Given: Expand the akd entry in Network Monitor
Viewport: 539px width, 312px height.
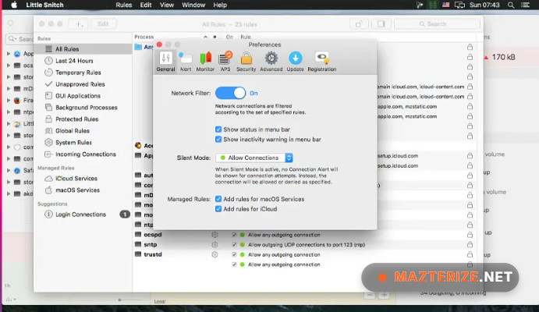Looking at the screenshot, I should coord(9,193).
